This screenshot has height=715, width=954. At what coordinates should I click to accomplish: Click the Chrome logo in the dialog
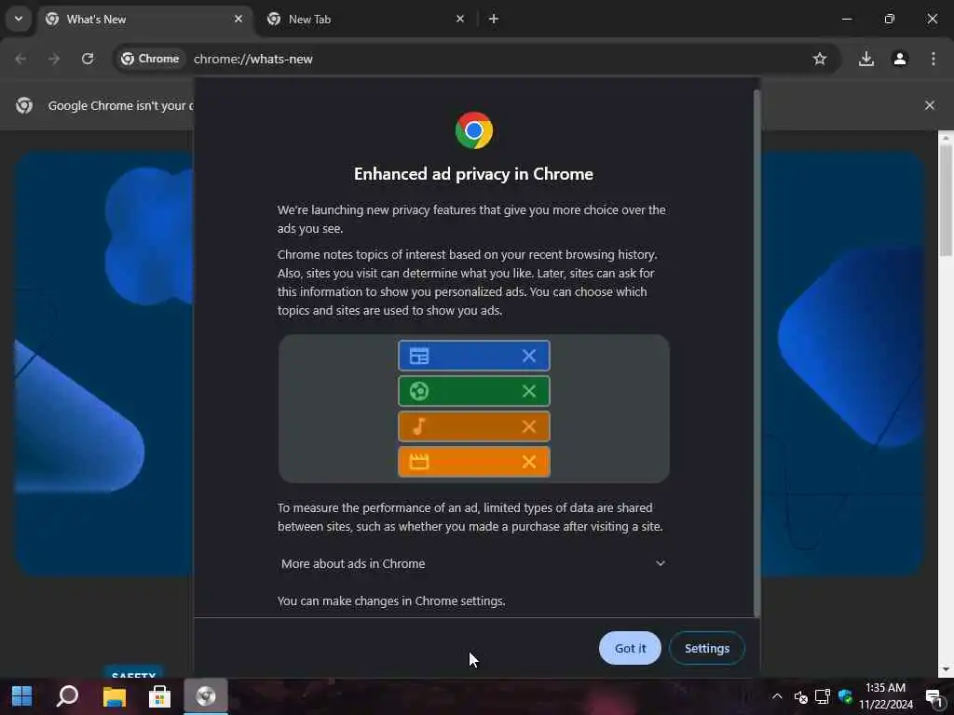[474, 130]
